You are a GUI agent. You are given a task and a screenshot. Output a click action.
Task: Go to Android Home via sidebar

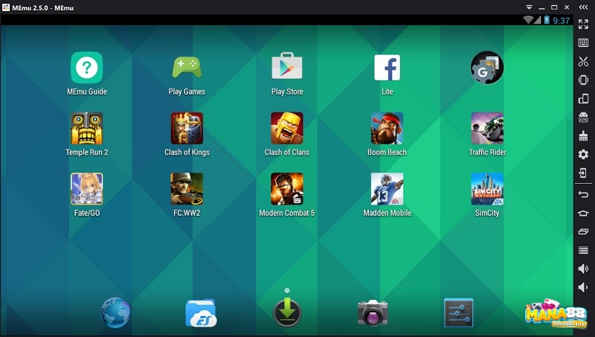click(583, 213)
